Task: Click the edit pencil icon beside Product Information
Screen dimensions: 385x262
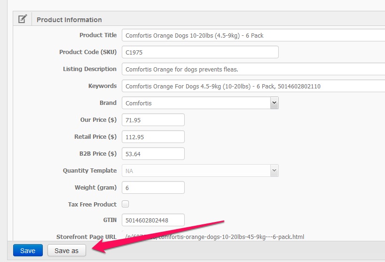Action: 23,19
